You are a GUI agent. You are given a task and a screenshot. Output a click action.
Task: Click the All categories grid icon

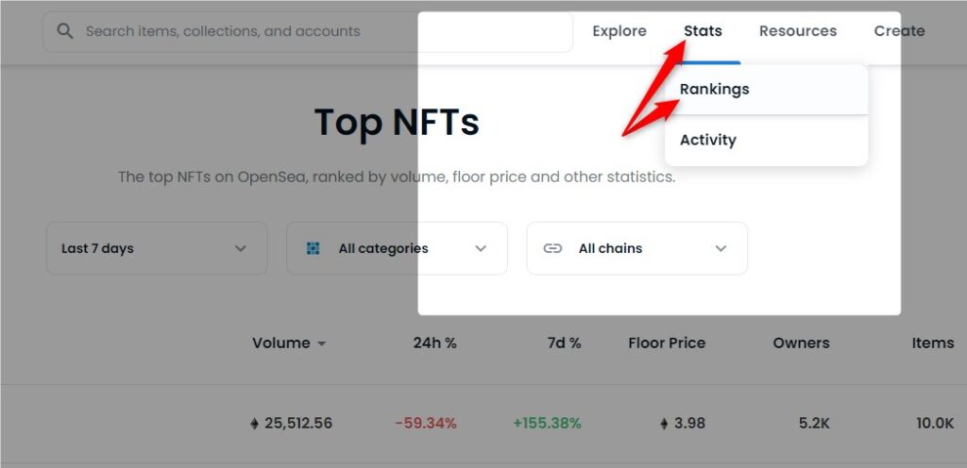click(x=314, y=249)
